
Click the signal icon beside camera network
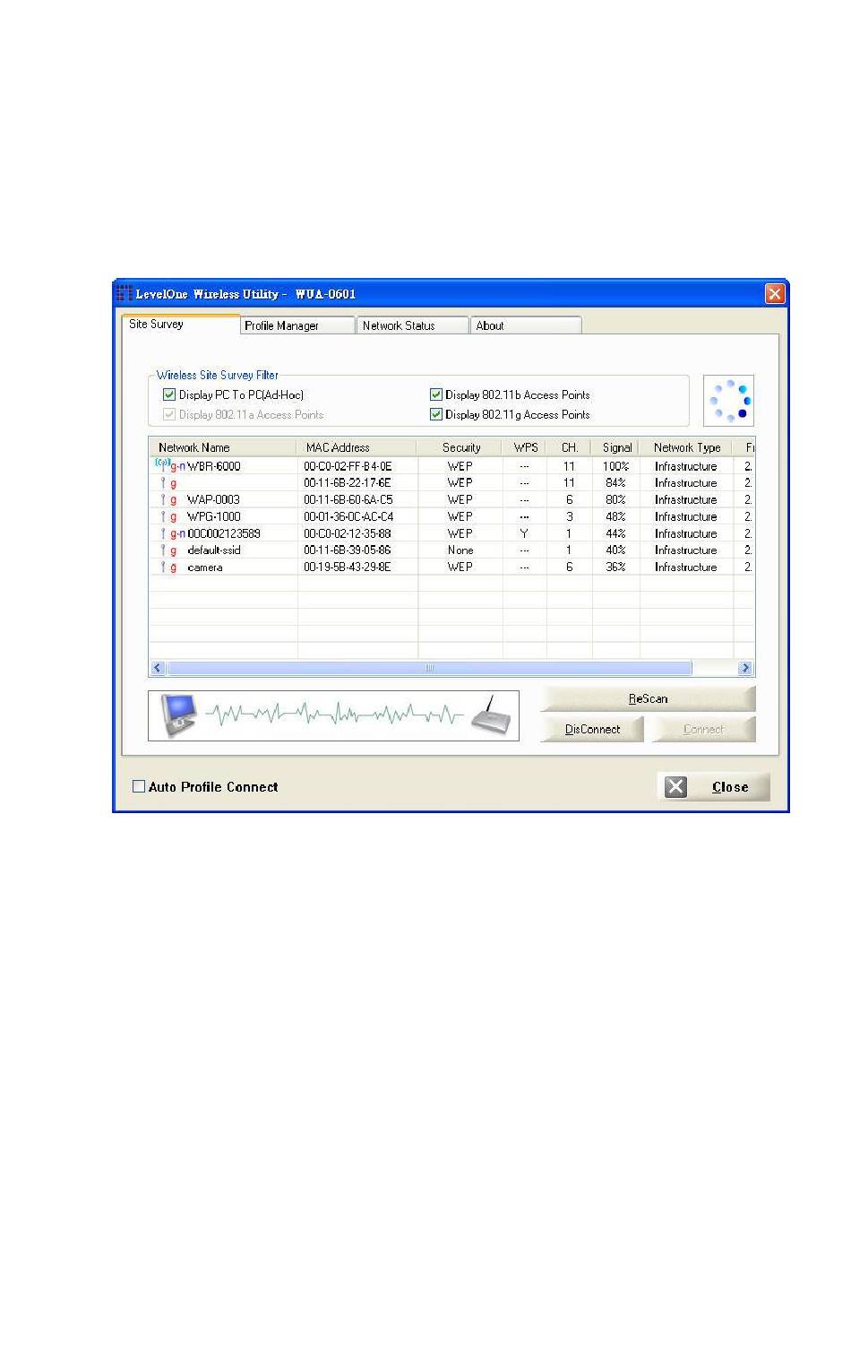[163, 567]
